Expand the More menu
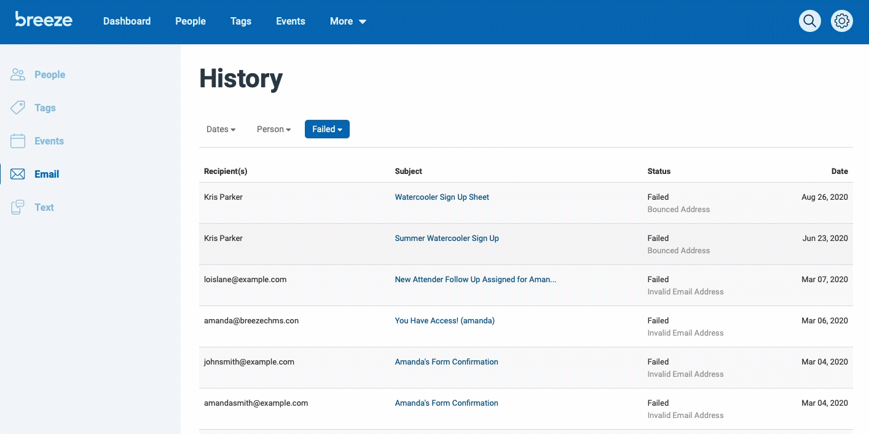The height and width of the screenshot is (434, 869). [348, 21]
